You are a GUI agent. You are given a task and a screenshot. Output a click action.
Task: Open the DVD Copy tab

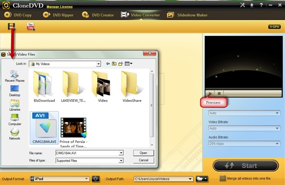(18, 15)
